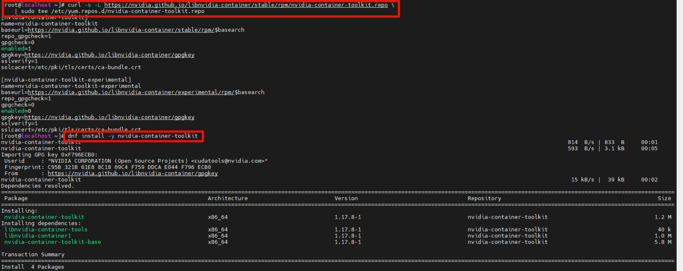The height and width of the screenshot is (271, 683).
Task: Open the experimental/rpm baseurl link
Action: click(131, 92)
